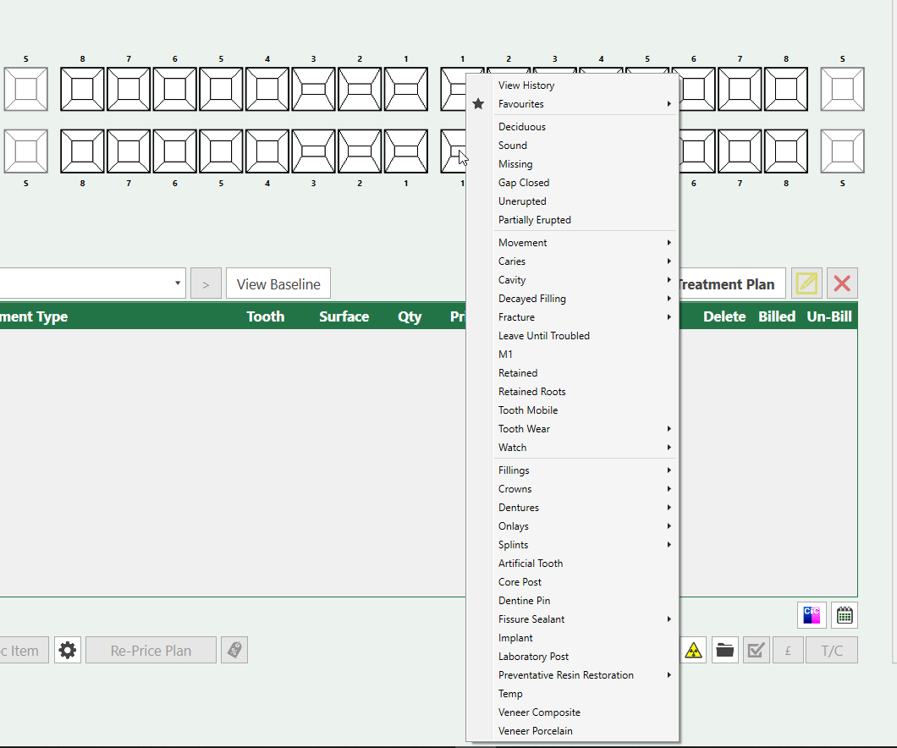
Task: Select lower left tooth 4 on chart
Action: coord(267,151)
